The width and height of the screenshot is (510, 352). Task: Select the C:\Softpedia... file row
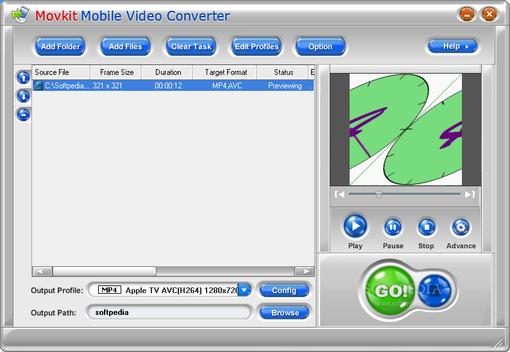pyautogui.click(x=173, y=86)
